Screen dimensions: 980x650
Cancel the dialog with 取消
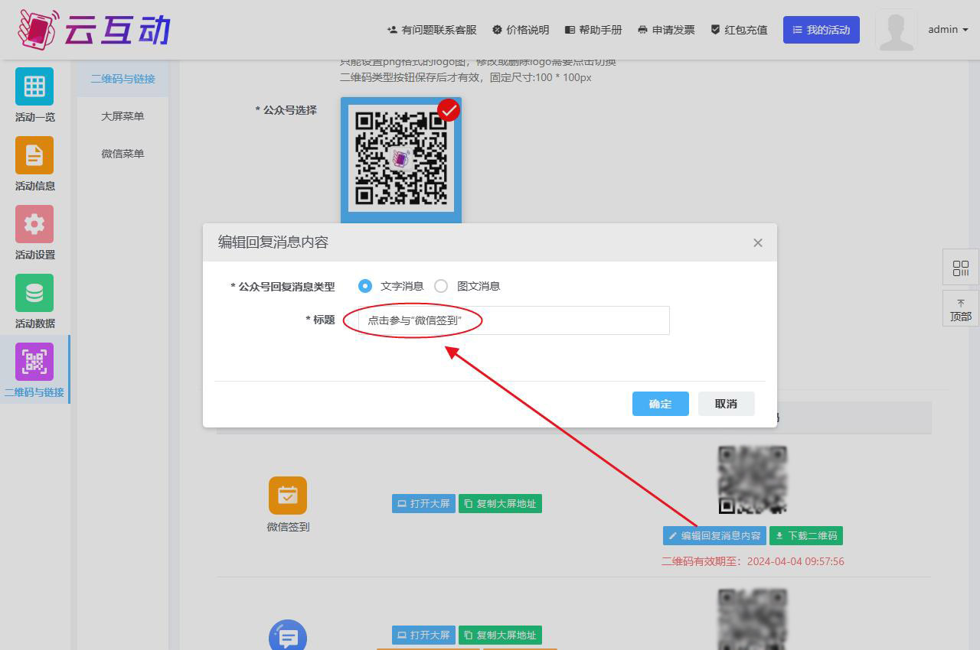pyautogui.click(x=727, y=404)
